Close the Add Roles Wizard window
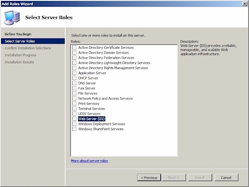The image size is (249, 187). click(x=245, y=3)
